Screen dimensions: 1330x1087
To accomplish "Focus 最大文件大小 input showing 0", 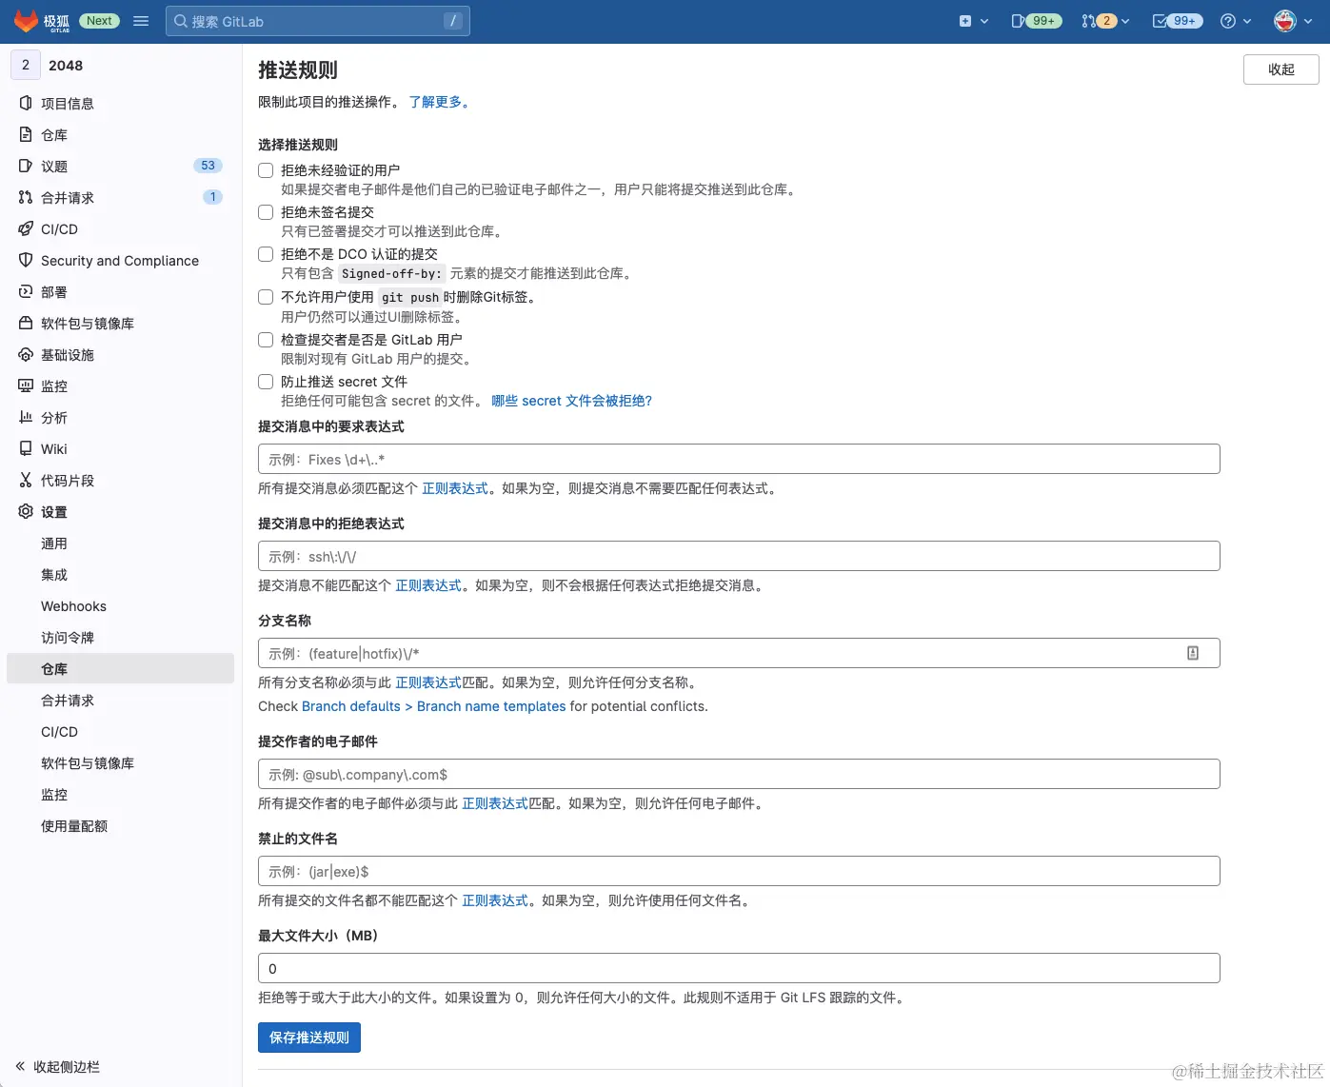I will coord(739,968).
